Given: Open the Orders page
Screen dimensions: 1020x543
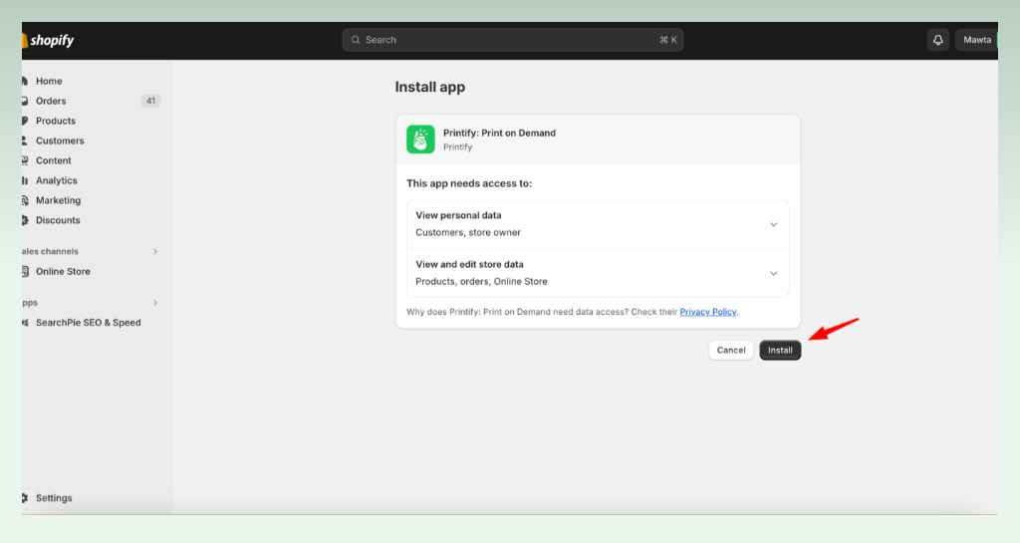Looking at the screenshot, I should [x=51, y=101].
